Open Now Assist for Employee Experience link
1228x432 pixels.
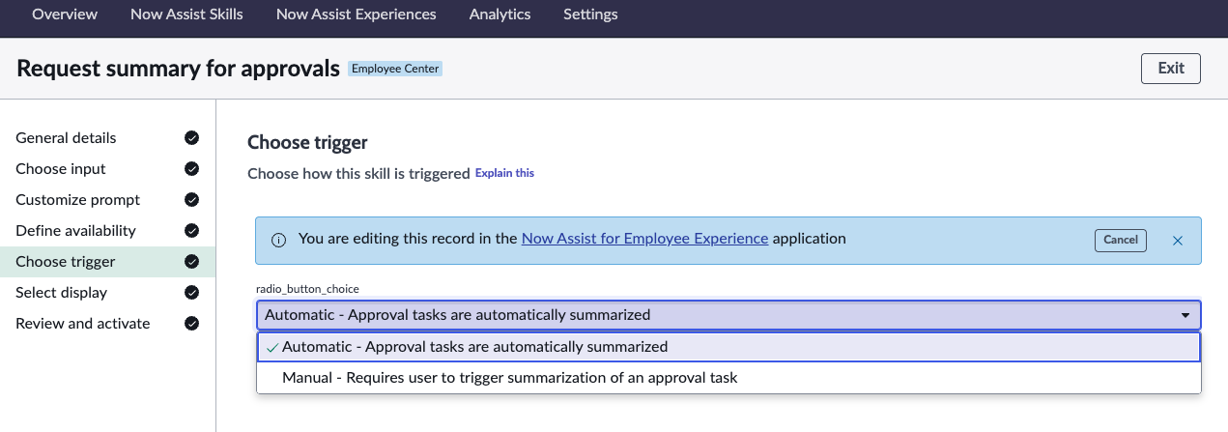[x=644, y=239]
